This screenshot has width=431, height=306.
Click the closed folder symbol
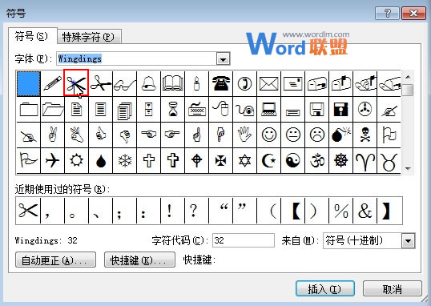point(29,110)
